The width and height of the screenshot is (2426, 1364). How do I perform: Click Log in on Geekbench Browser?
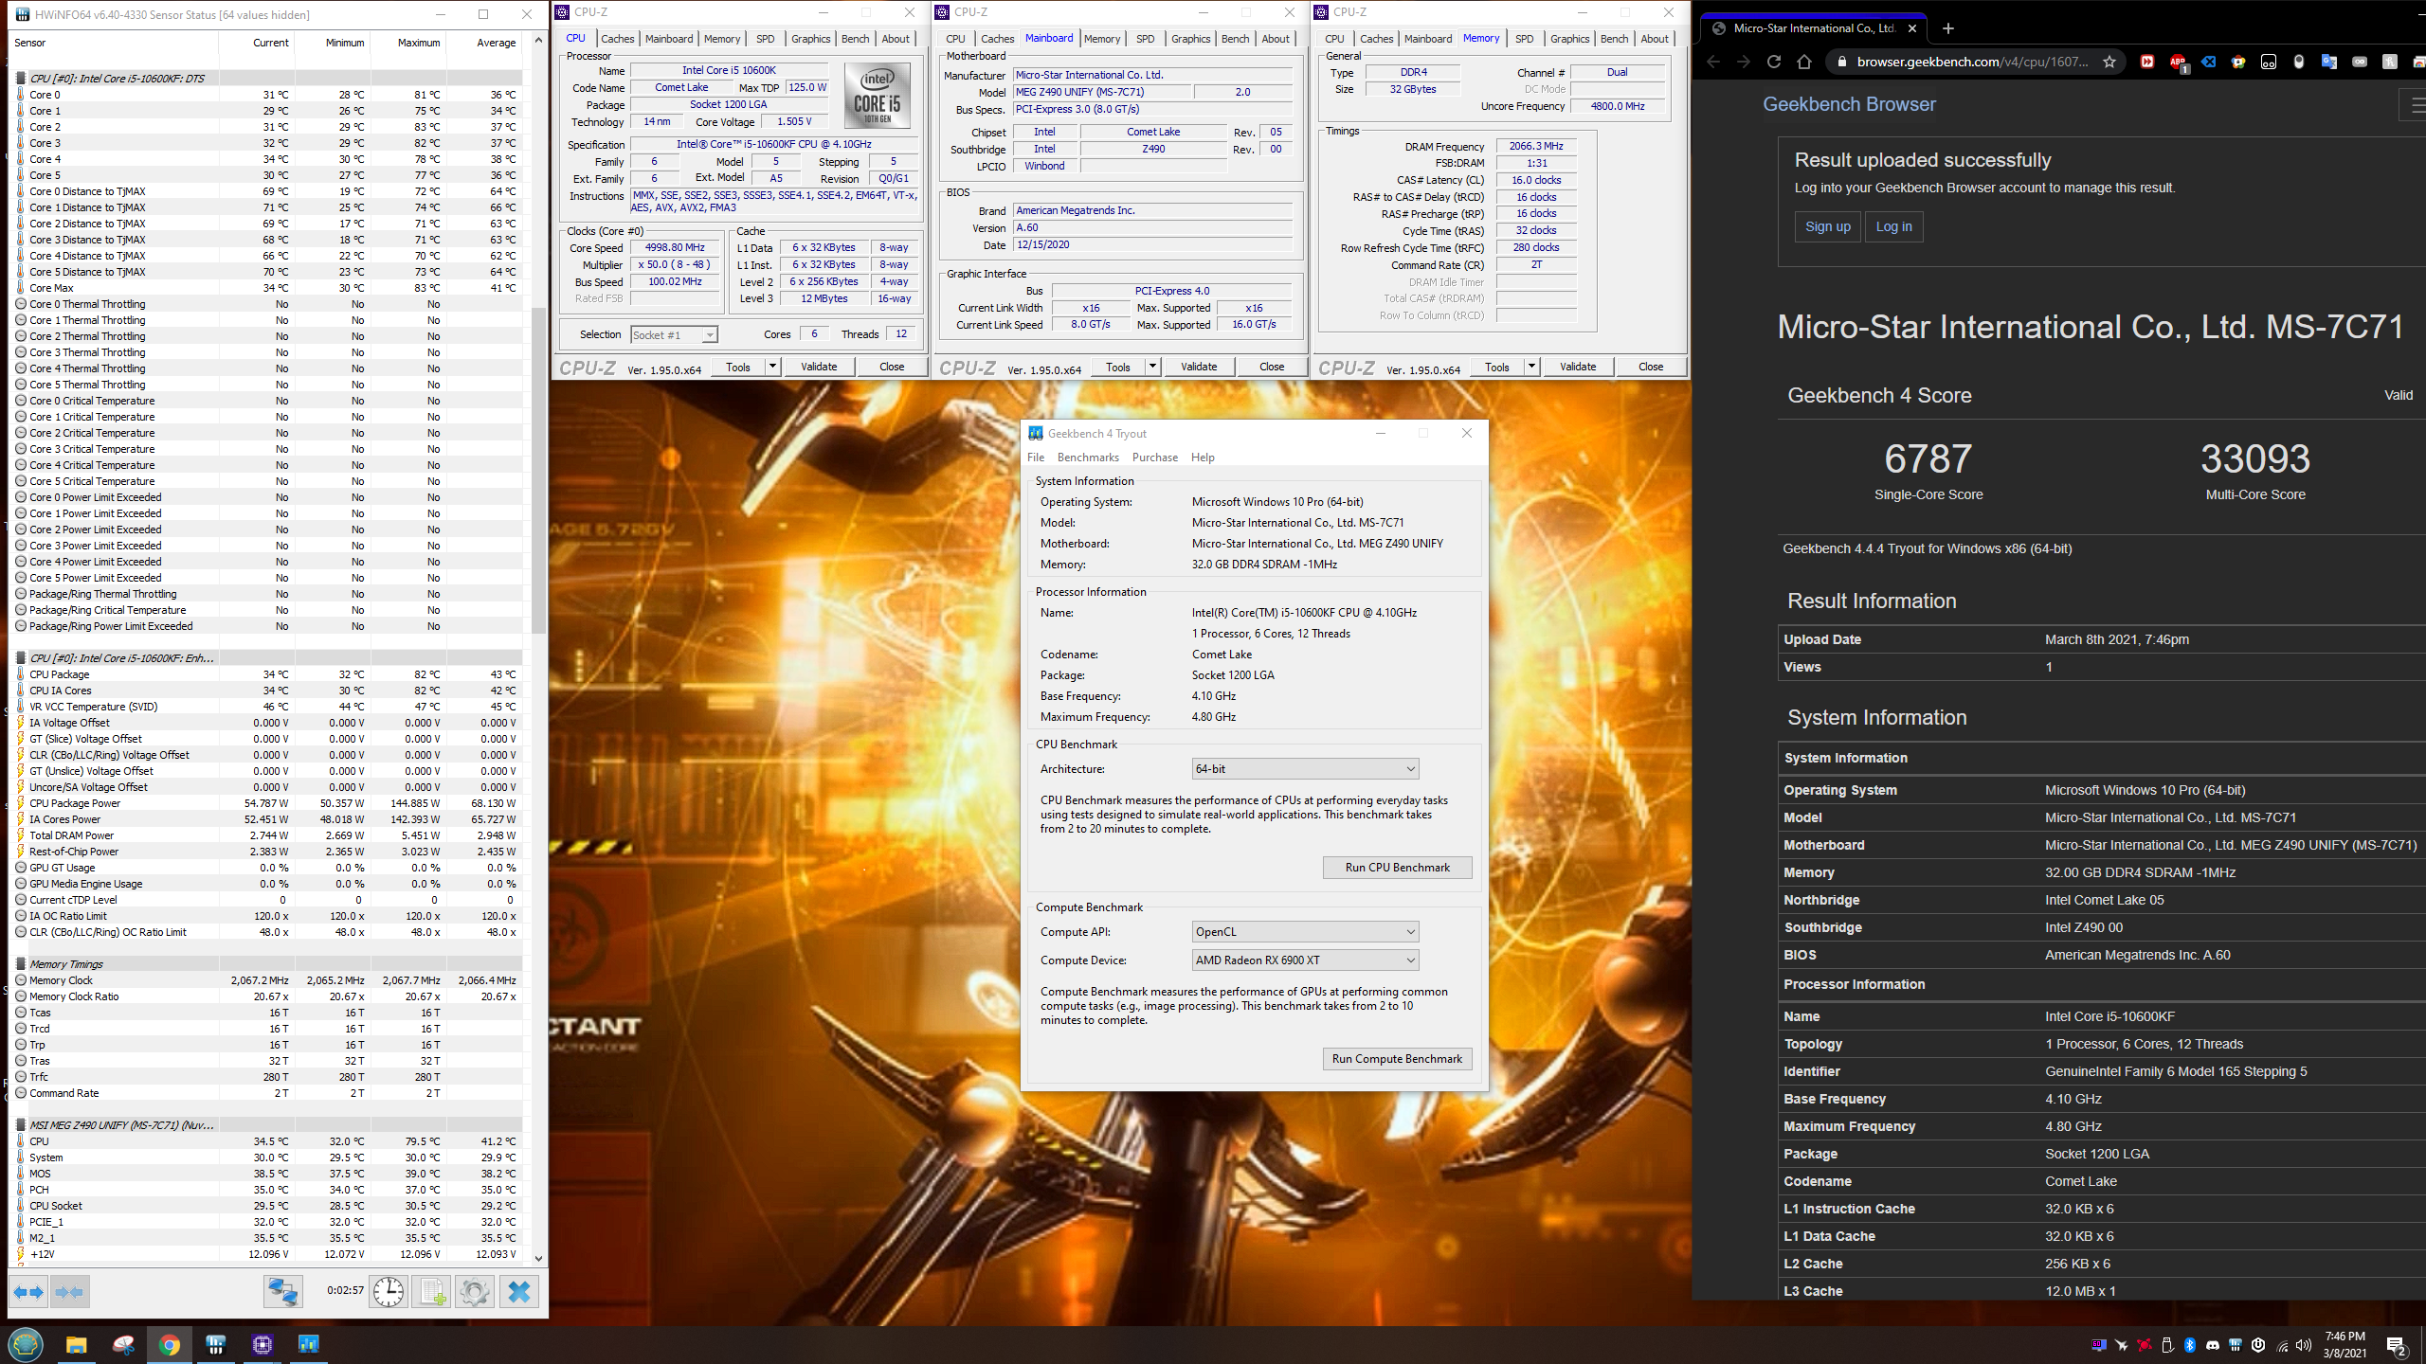(1893, 226)
